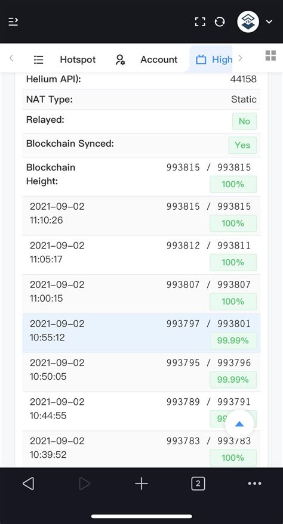Open the user avatar logo
The image size is (283, 524).
pos(248,21)
